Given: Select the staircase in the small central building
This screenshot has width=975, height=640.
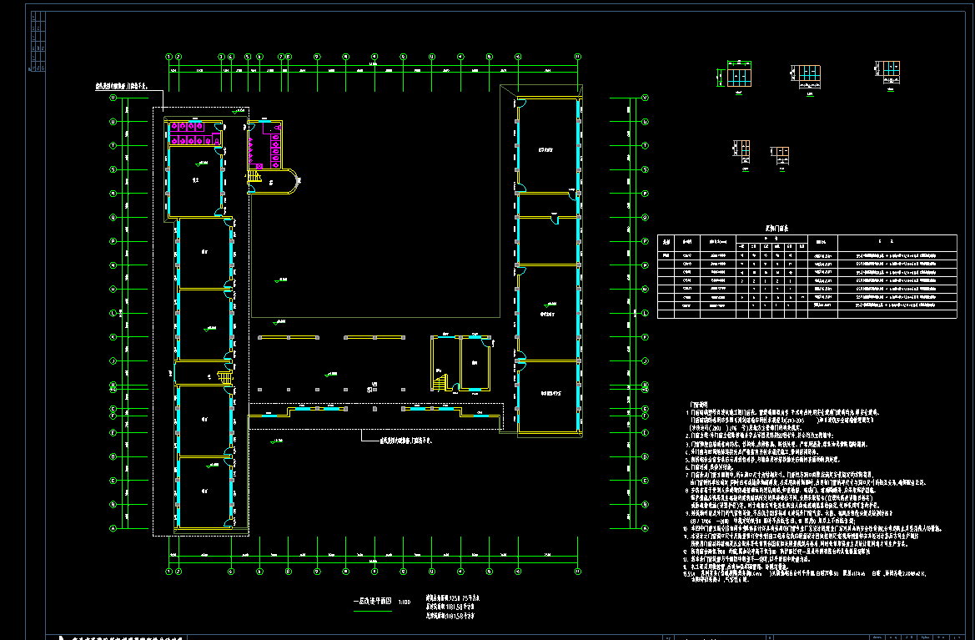Looking at the screenshot, I should (440, 380).
